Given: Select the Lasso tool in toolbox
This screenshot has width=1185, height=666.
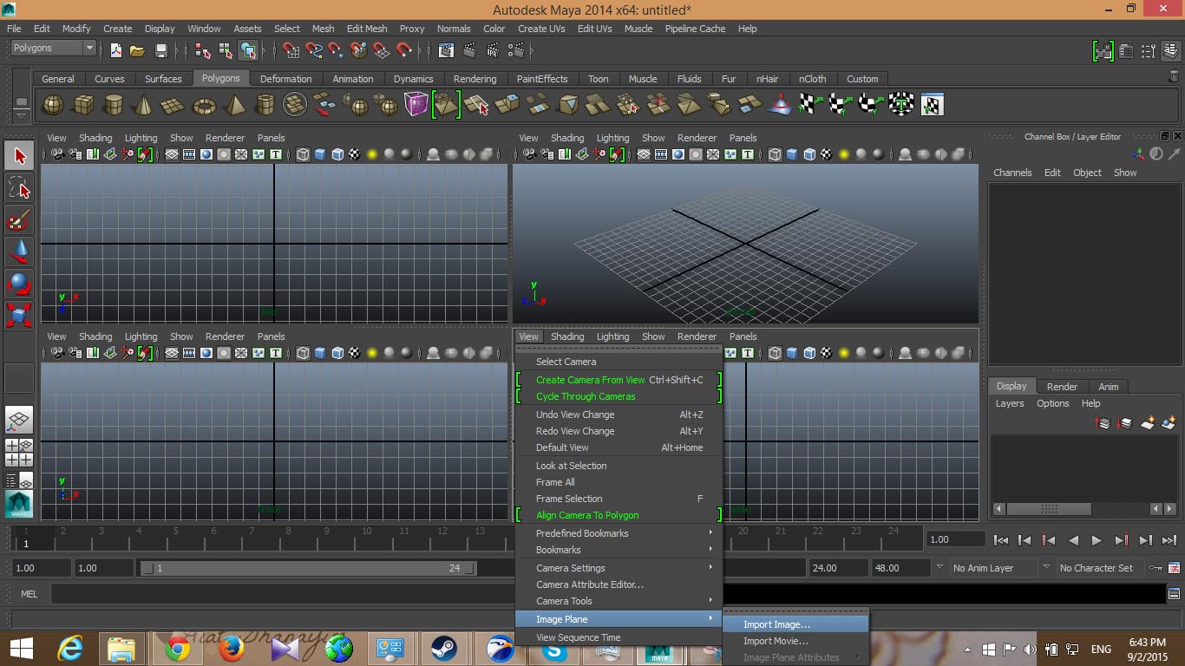Looking at the screenshot, I should click(20, 188).
